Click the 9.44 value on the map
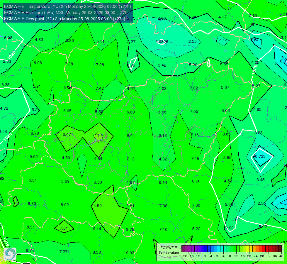This screenshot has height=264, width=287. tap(131, 136)
